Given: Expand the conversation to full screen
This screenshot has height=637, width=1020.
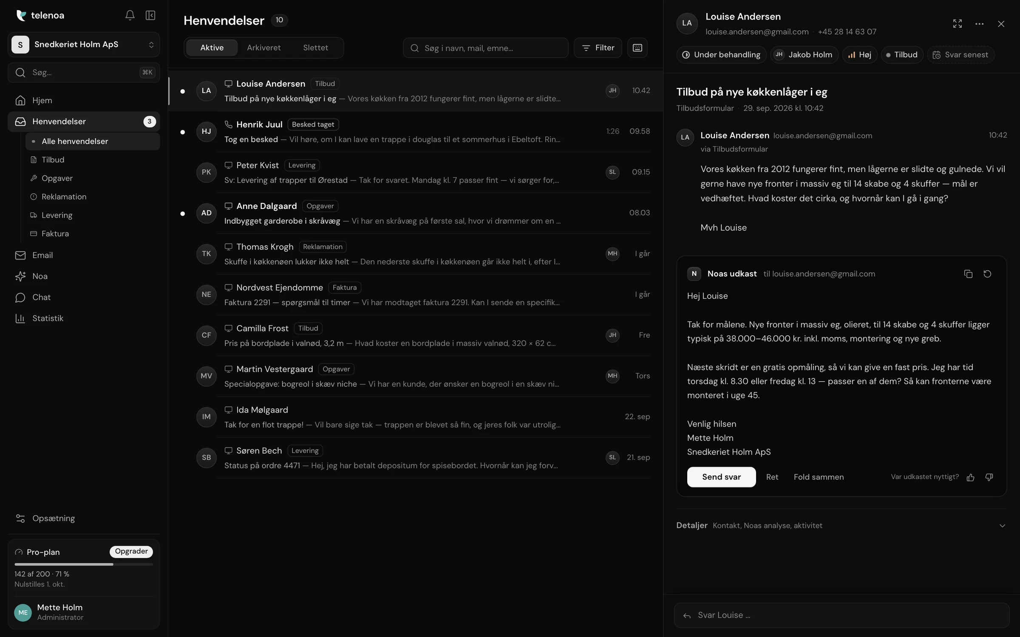Looking at the screenshot, I should pos(957,24).
